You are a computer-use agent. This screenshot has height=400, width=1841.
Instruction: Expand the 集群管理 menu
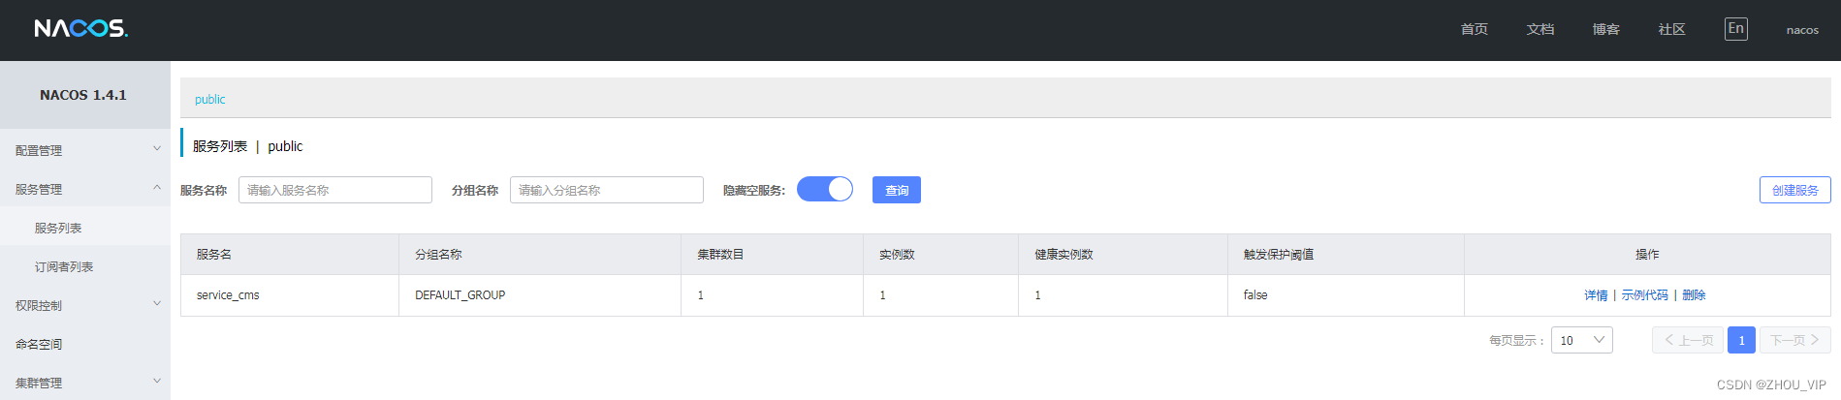click(85, 383)
